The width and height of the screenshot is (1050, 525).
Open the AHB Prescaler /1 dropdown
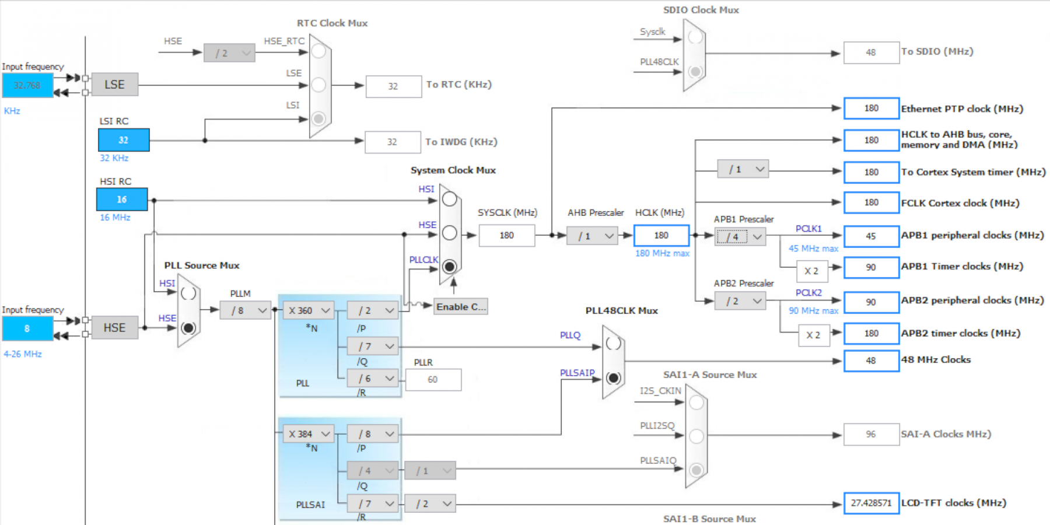(592, 236)
